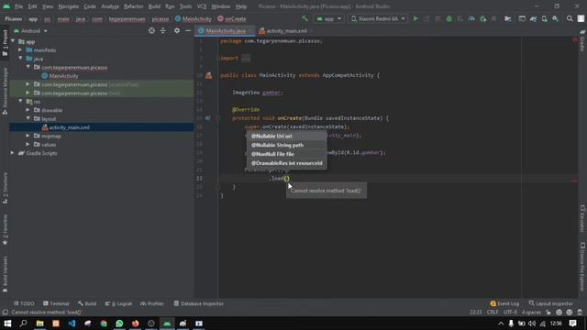The image size is (587, 330).
Task: Expand the drawable folder
Action: coord(28,110)
